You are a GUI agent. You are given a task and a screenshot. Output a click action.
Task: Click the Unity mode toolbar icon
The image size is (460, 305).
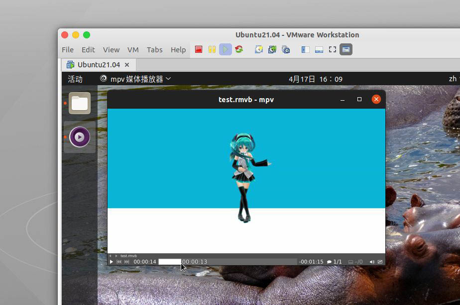pyautogui.click(x=346, y=49)
